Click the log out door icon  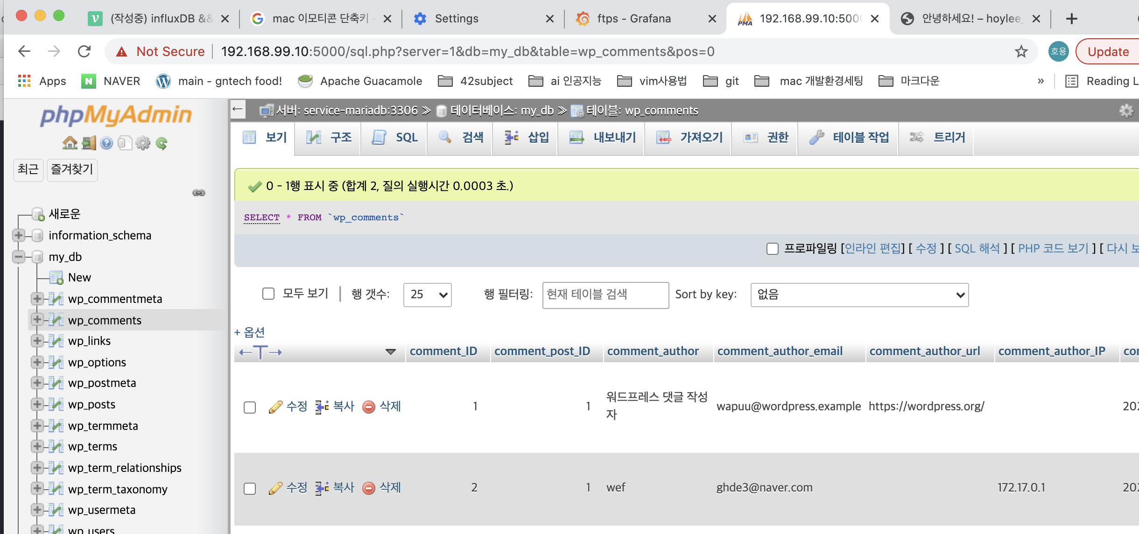pyautogui.click(x=89, y=143)
